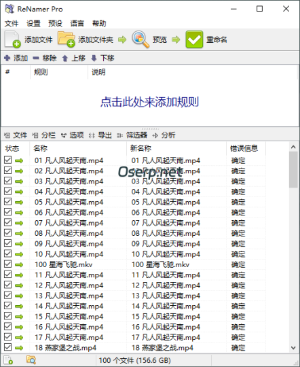This screenshot has height=367, width=300.
Task: Toggle the checkbox for 18 燕家堡之战.mp4
Action: coord(7,347)
